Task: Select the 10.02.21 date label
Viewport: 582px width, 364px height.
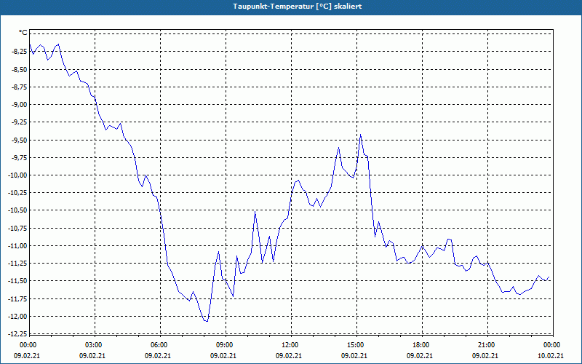Action: point(551,356)
